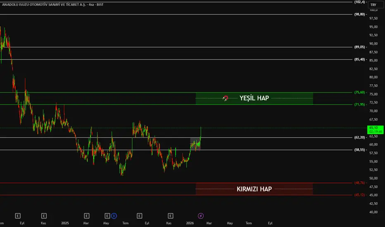Open the E earnings marker beside the D marker
The height and width of the screenshot is (227, 385).
click(x=107, y=216)
